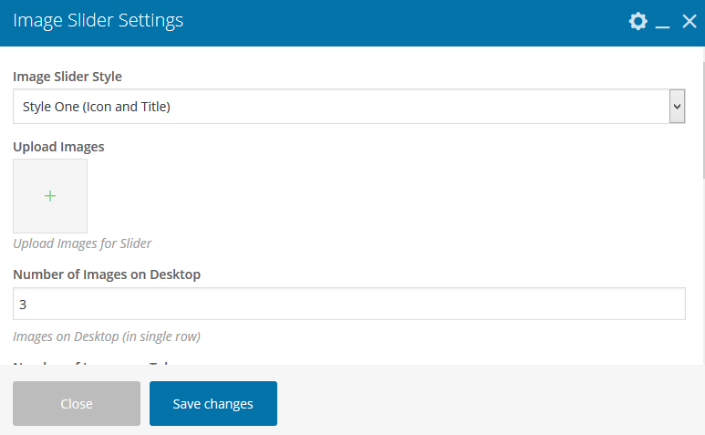Click the 'Images on Desktop (in single row)' hint
This screenshot has height=435, width=705.
[x=107, y=337]
